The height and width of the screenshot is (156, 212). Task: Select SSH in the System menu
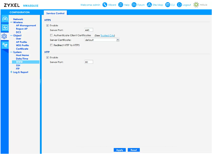point(18,65)
